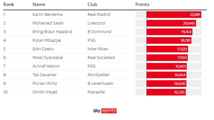
Task: Click Achraf Hakimi's name
Action: [46, 66]
